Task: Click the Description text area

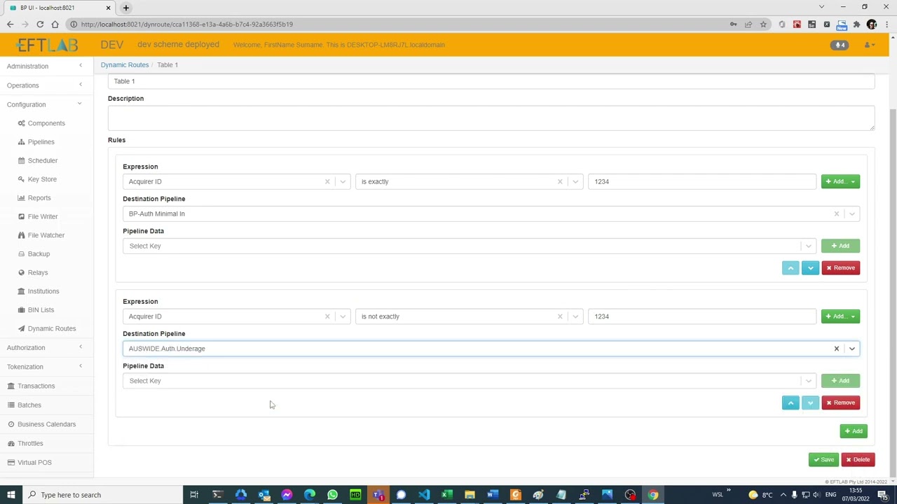Action: tap(491, 118)
